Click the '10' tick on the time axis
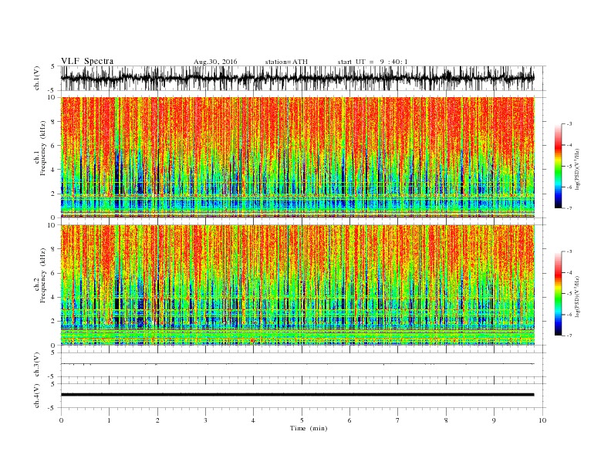The width and height of the screenshot is (611, 472). pos(542,420)
